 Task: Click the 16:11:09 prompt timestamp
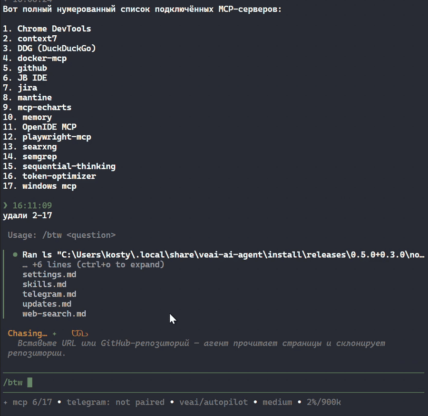[x=32, y=205]
